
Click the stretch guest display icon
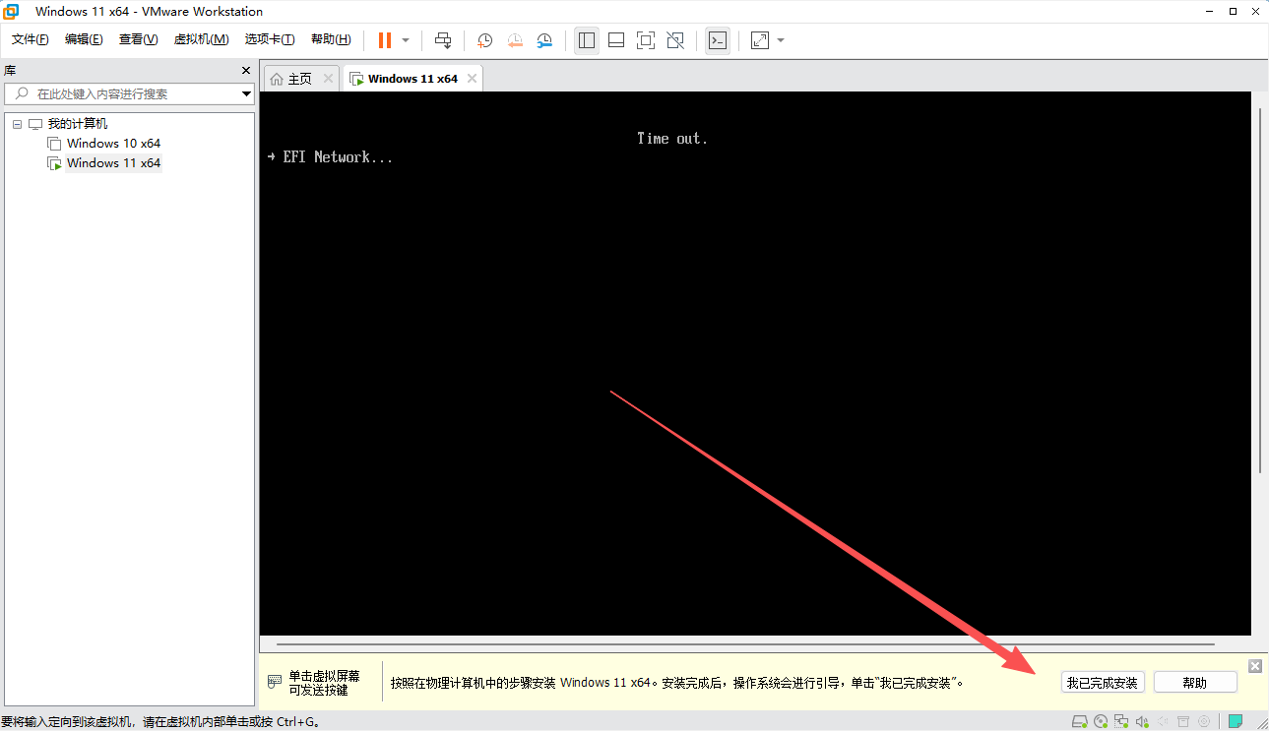click(760, 40)
